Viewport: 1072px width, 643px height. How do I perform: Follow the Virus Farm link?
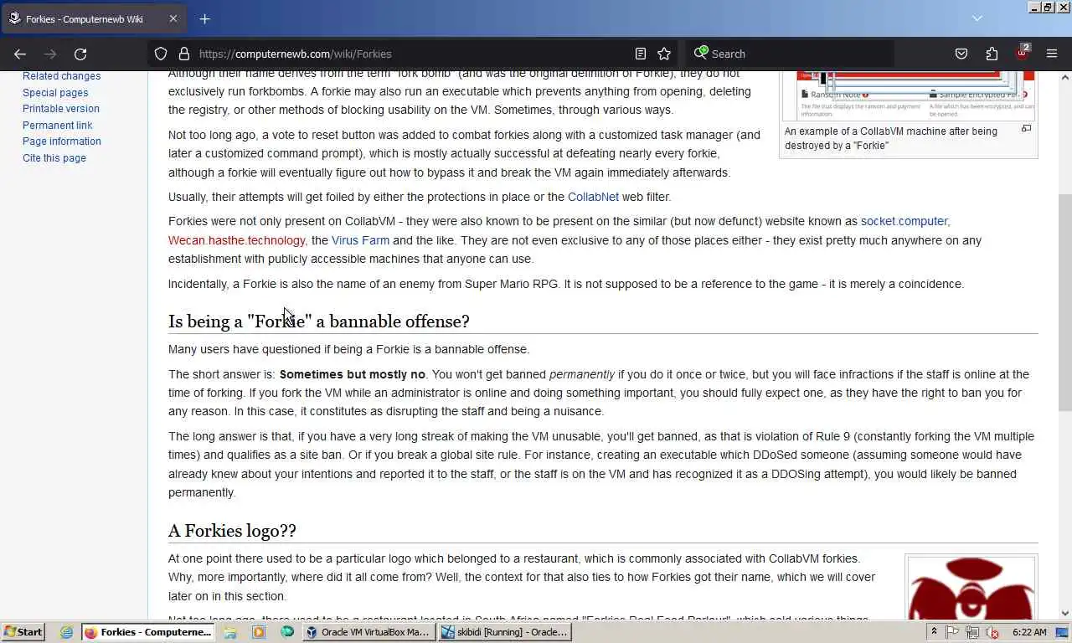click(360, 240)
